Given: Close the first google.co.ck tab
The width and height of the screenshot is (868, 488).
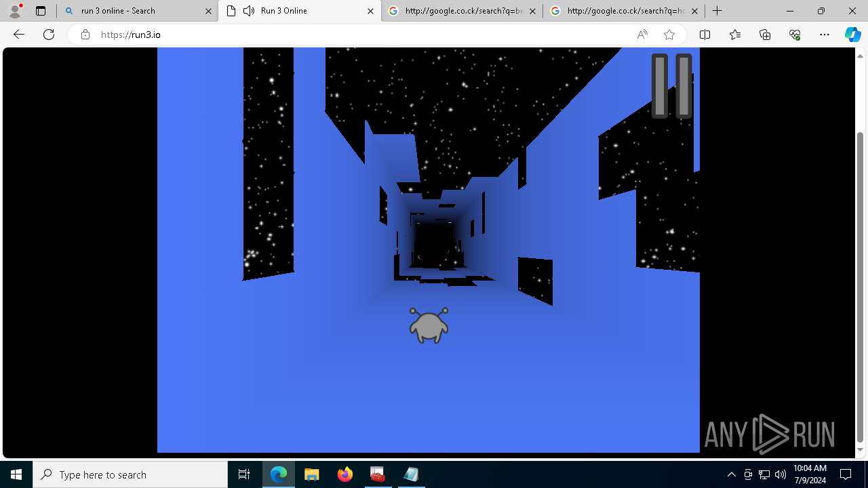Looking at the screenshot, I should (532, 11).
